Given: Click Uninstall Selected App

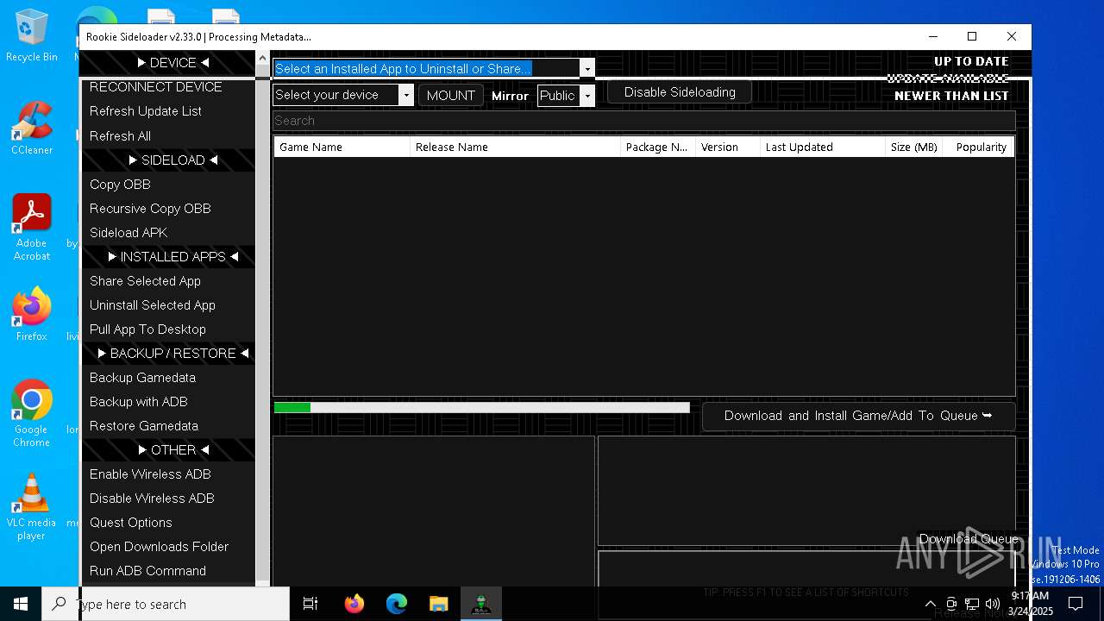Looking at the screenshot, I should coord(168,304).
